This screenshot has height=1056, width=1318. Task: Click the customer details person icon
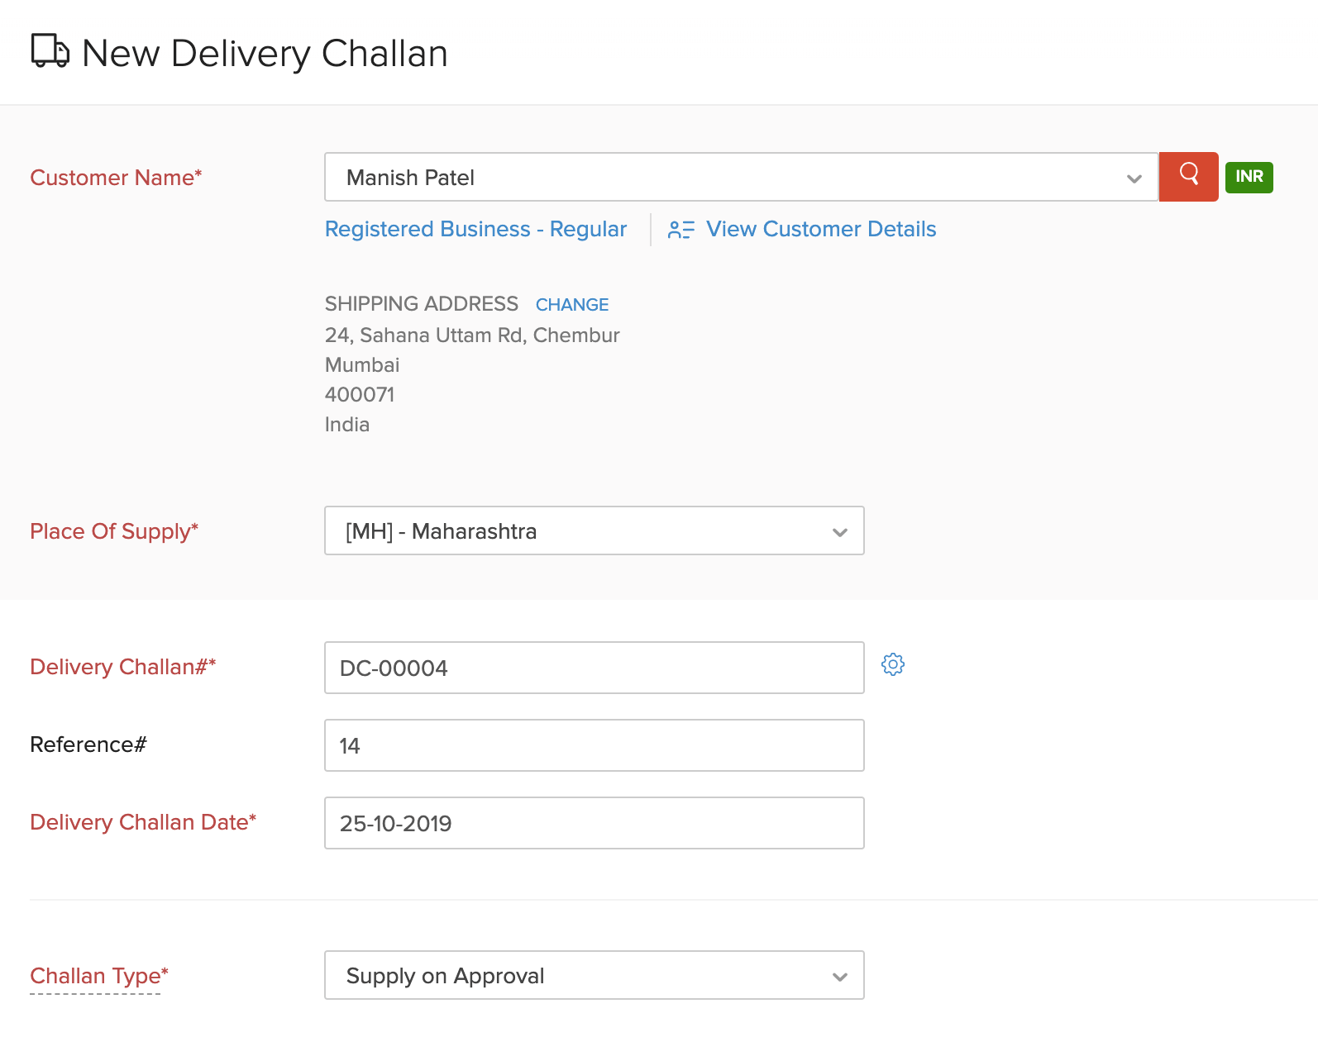coord(680,230)
